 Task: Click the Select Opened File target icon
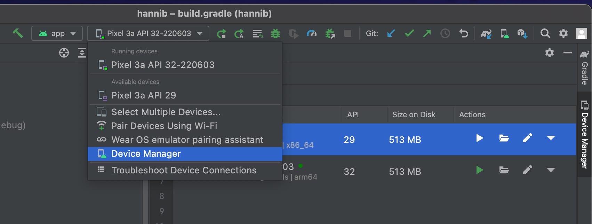[x=64, y=53]
